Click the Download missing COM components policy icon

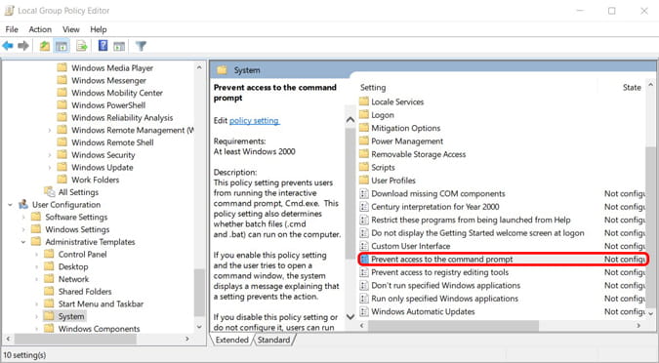pos(364,193)
